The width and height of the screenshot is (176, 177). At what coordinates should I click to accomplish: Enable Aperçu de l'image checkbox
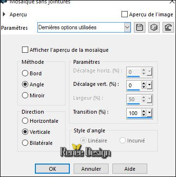124,14
